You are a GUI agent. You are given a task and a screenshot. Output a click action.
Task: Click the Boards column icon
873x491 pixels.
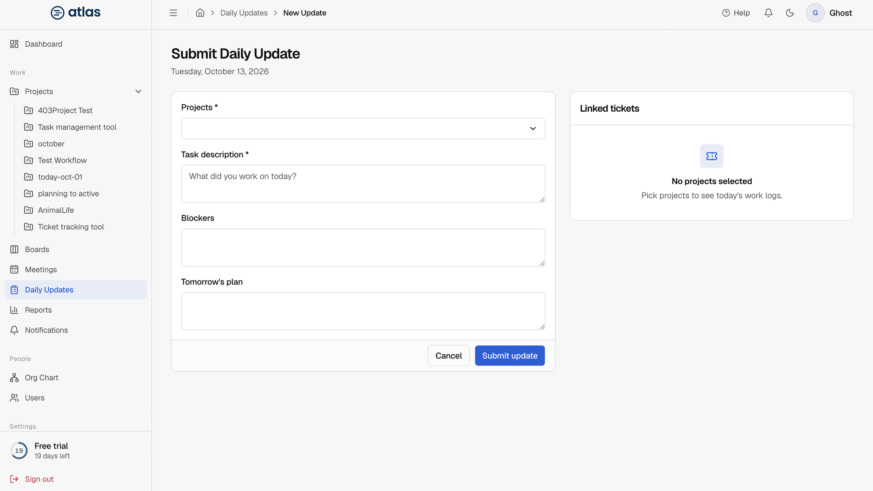(x=14, y=249)
